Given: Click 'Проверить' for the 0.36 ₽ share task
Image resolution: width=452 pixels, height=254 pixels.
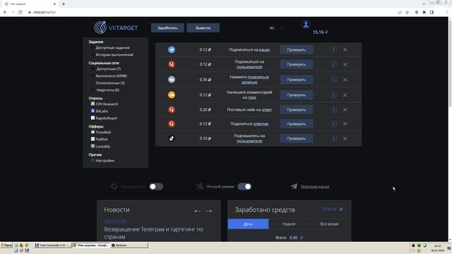Looking at the screenshot, I should pyautogui.click(x=297, y=80).
